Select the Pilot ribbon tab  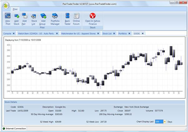click(x=15, y=9)
